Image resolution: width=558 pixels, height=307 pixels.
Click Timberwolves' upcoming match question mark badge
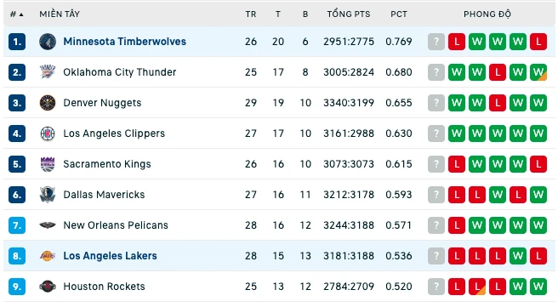point(436,42)
